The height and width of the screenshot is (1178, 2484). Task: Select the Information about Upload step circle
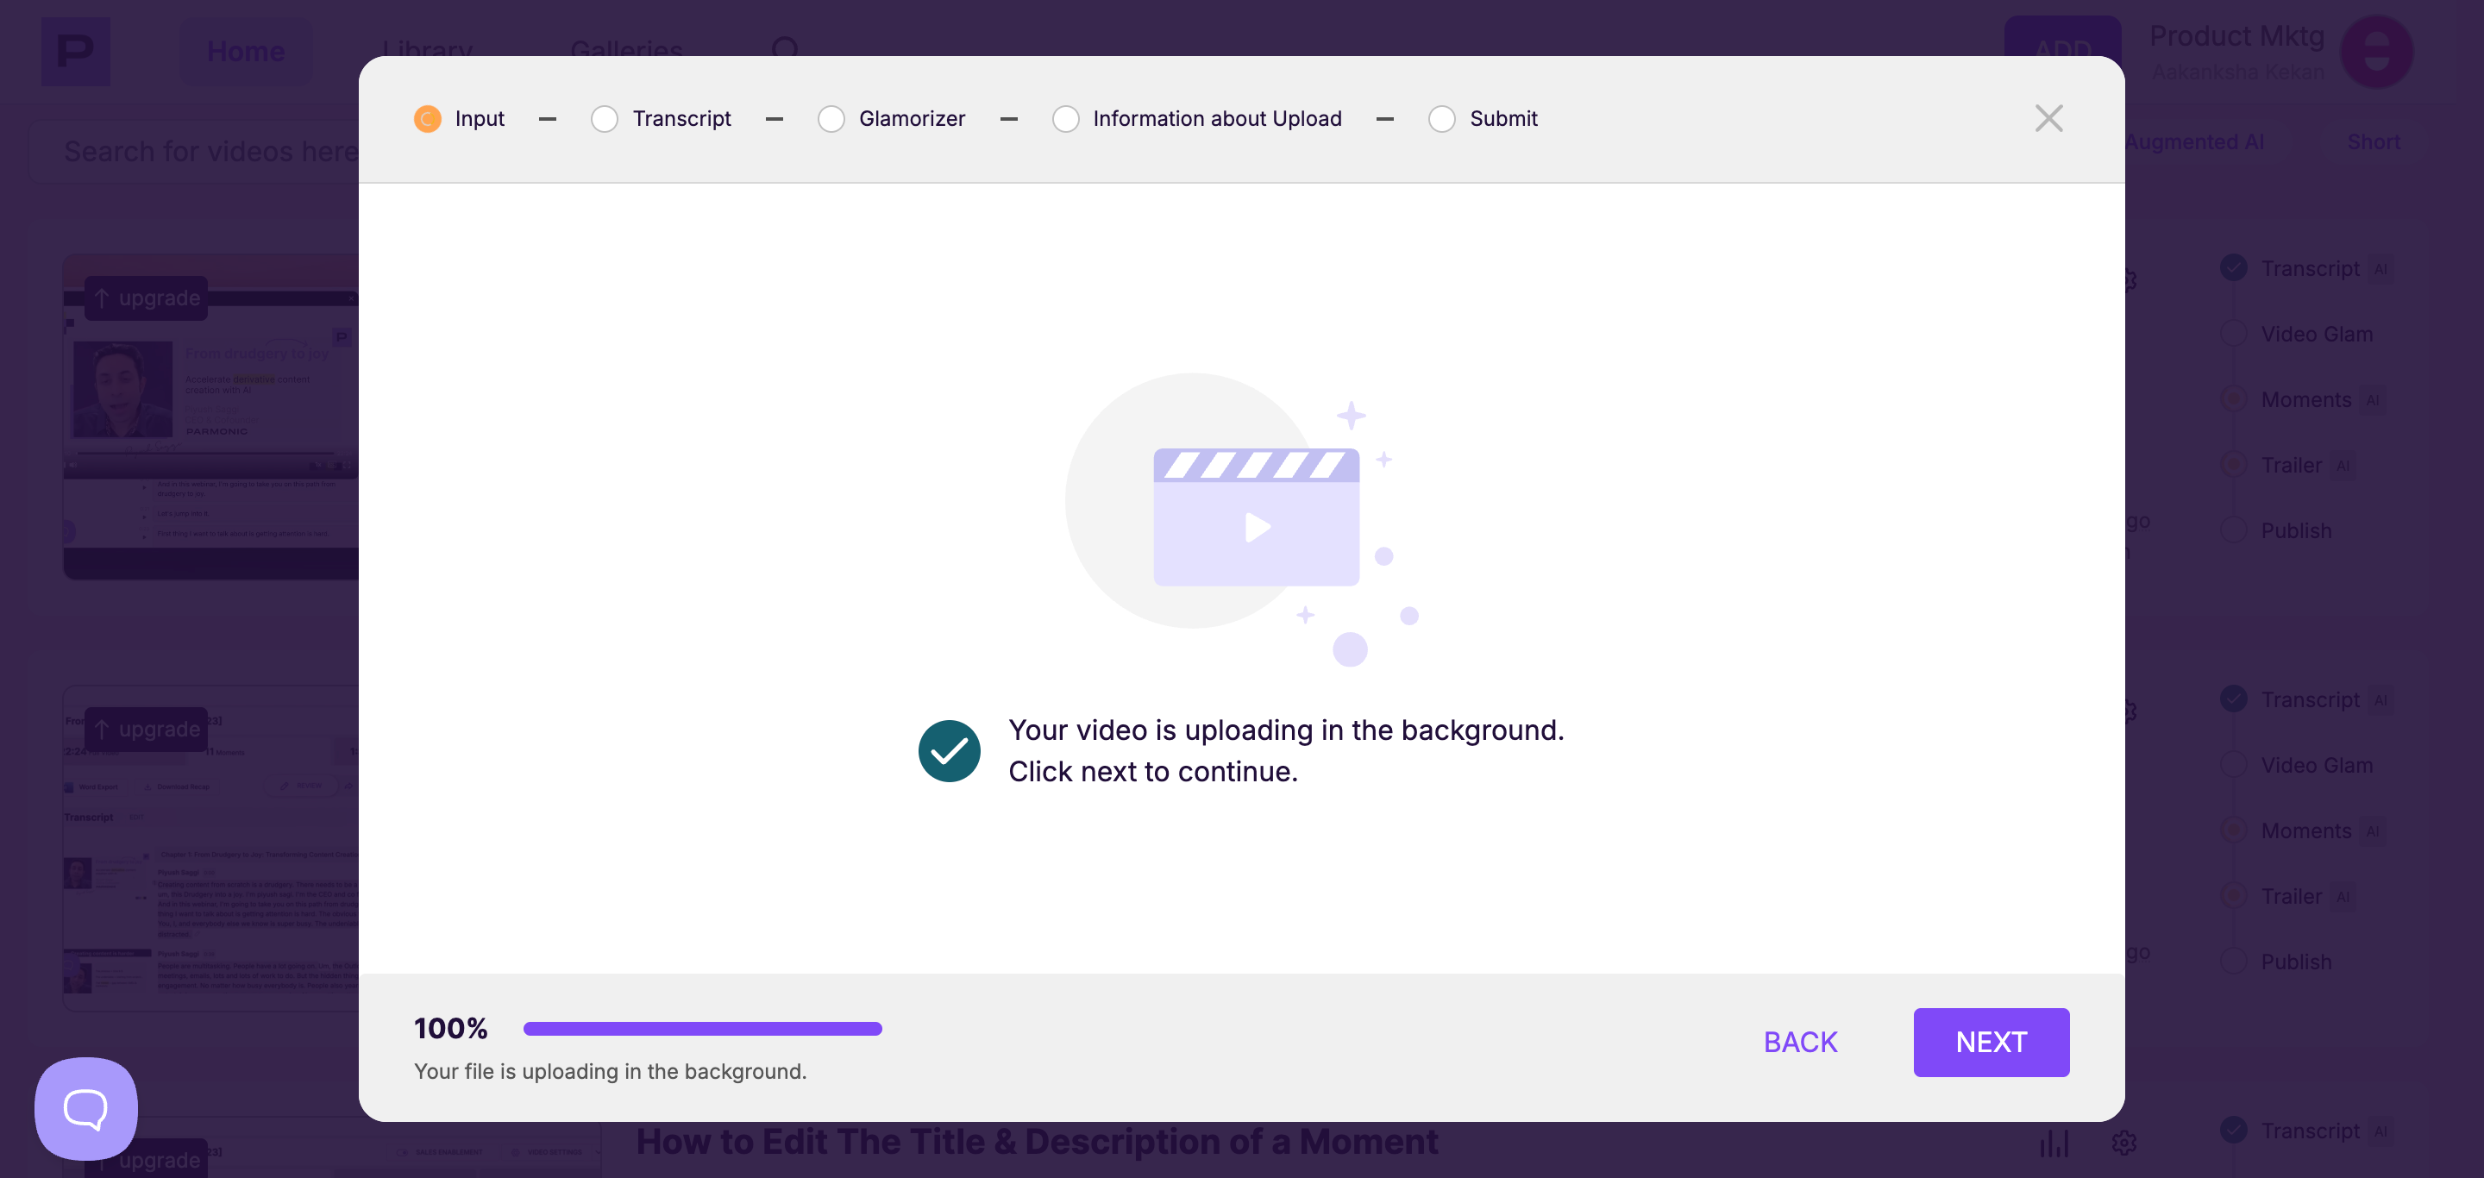1064,118
